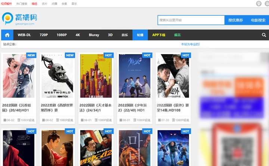The image size is (269, 166).
Task: Click calendar icon on 沉香如屑 card
Action: 5,120
